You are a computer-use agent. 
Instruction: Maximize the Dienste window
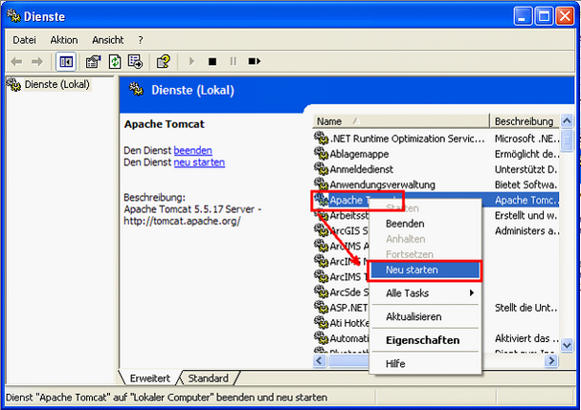544,16
